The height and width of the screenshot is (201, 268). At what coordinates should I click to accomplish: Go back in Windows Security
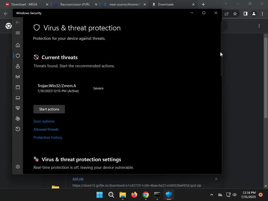(18, 22)
